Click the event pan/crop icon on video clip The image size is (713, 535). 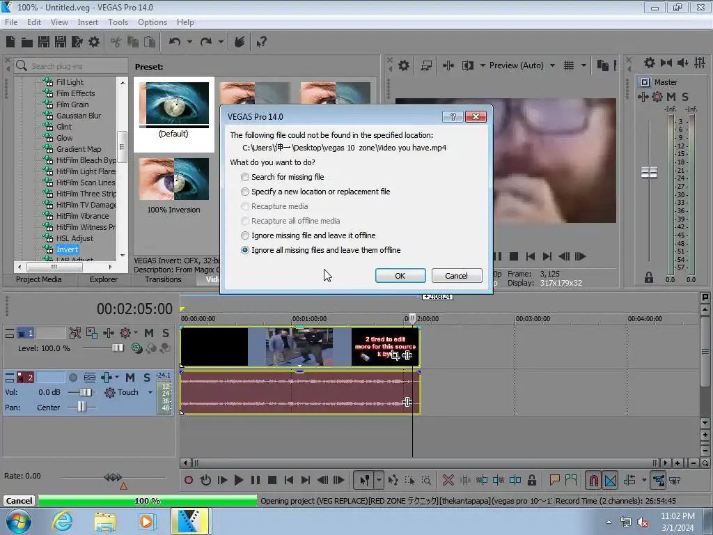395,355
